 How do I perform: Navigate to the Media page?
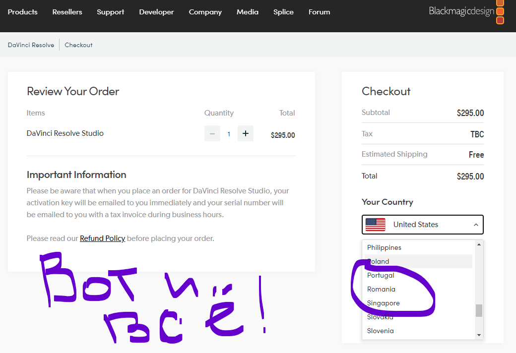point(248,12)
